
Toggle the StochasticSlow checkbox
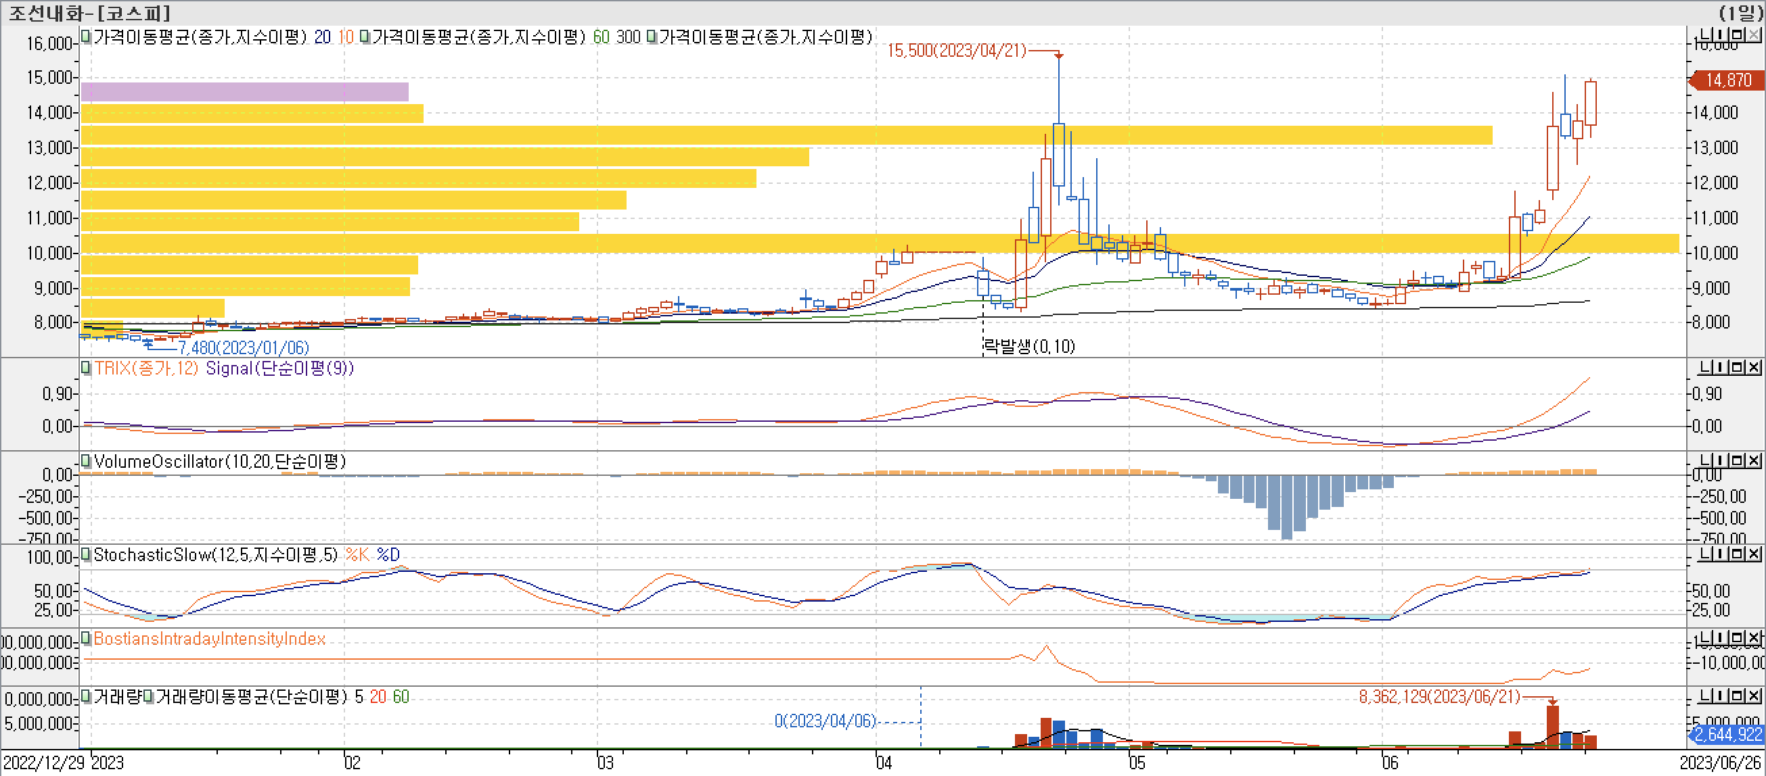click(86, 554)
